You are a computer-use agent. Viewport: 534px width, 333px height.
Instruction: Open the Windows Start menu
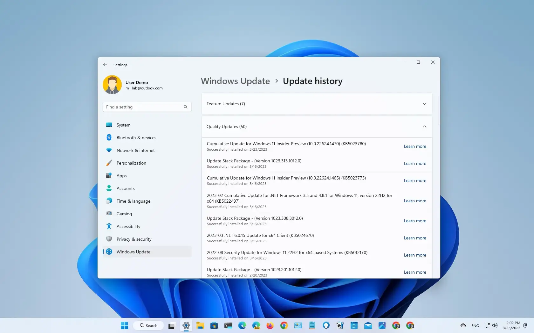coord(125,325)
